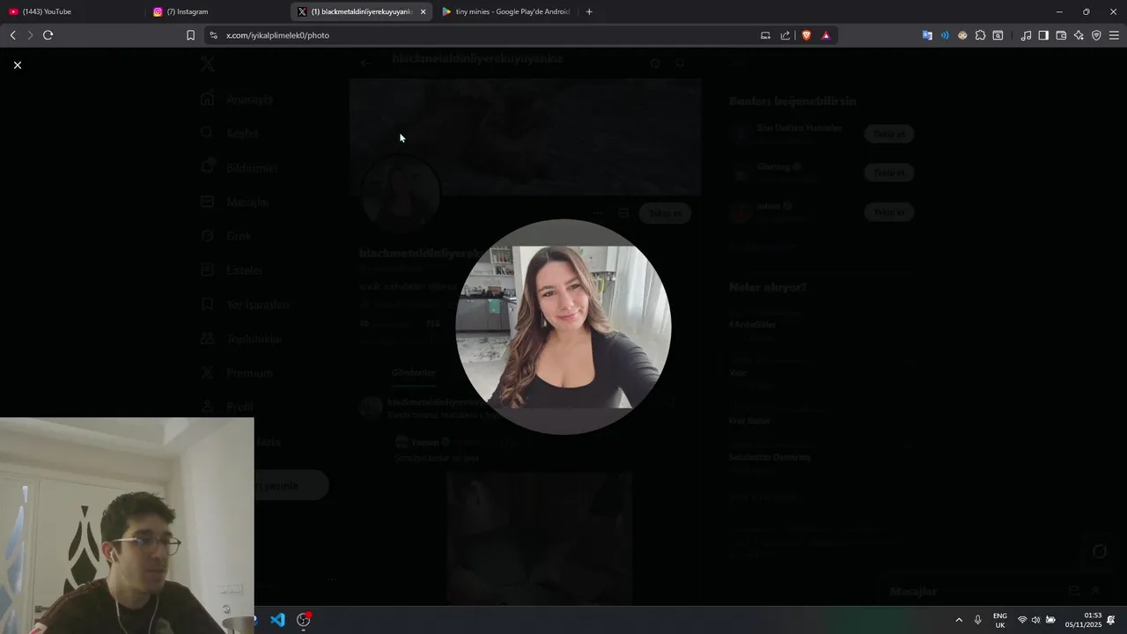
Task: Open the blue sound-wave extension icon
Action: click(x=945, y=35)
